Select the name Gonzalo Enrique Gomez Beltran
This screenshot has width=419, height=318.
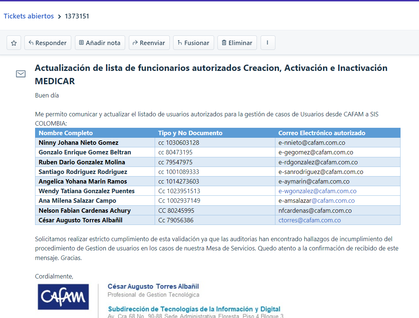(x=85, y=152)
